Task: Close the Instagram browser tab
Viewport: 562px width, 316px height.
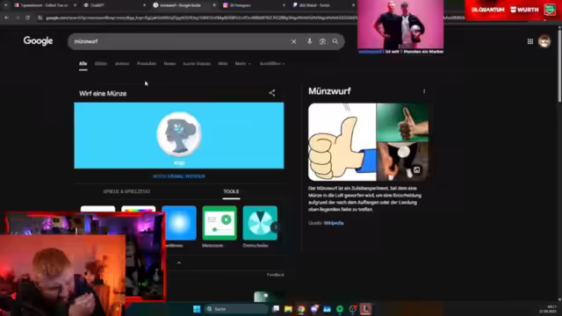Action: tap(284, 5)
